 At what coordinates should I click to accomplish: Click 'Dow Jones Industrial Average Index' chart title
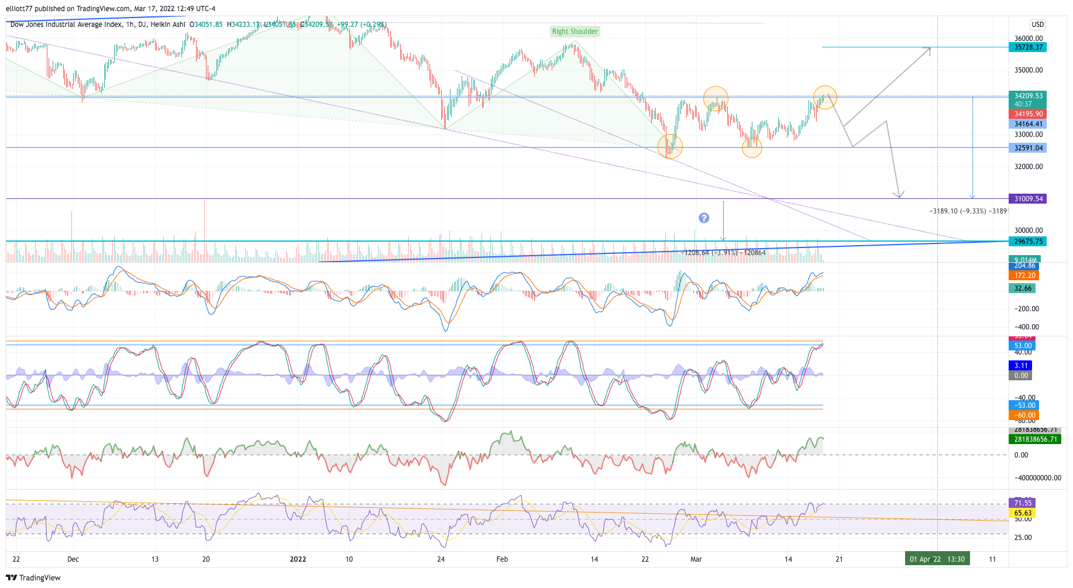point(67,25)
